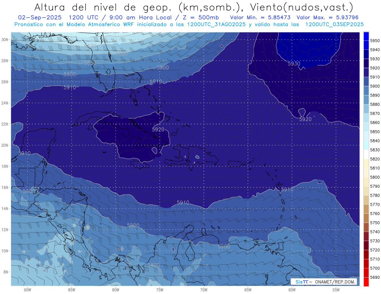The height and width of the screenshot is (294, 381).
Task: Click the 5840 value on the color bar
Action: (x=375, y=141)
